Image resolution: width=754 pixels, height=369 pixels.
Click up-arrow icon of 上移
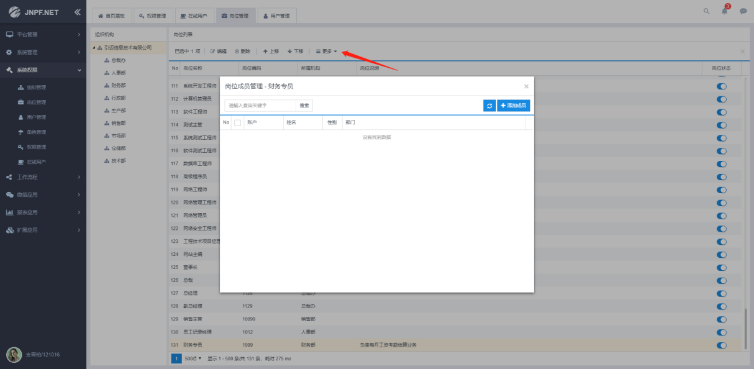point(265,51)
